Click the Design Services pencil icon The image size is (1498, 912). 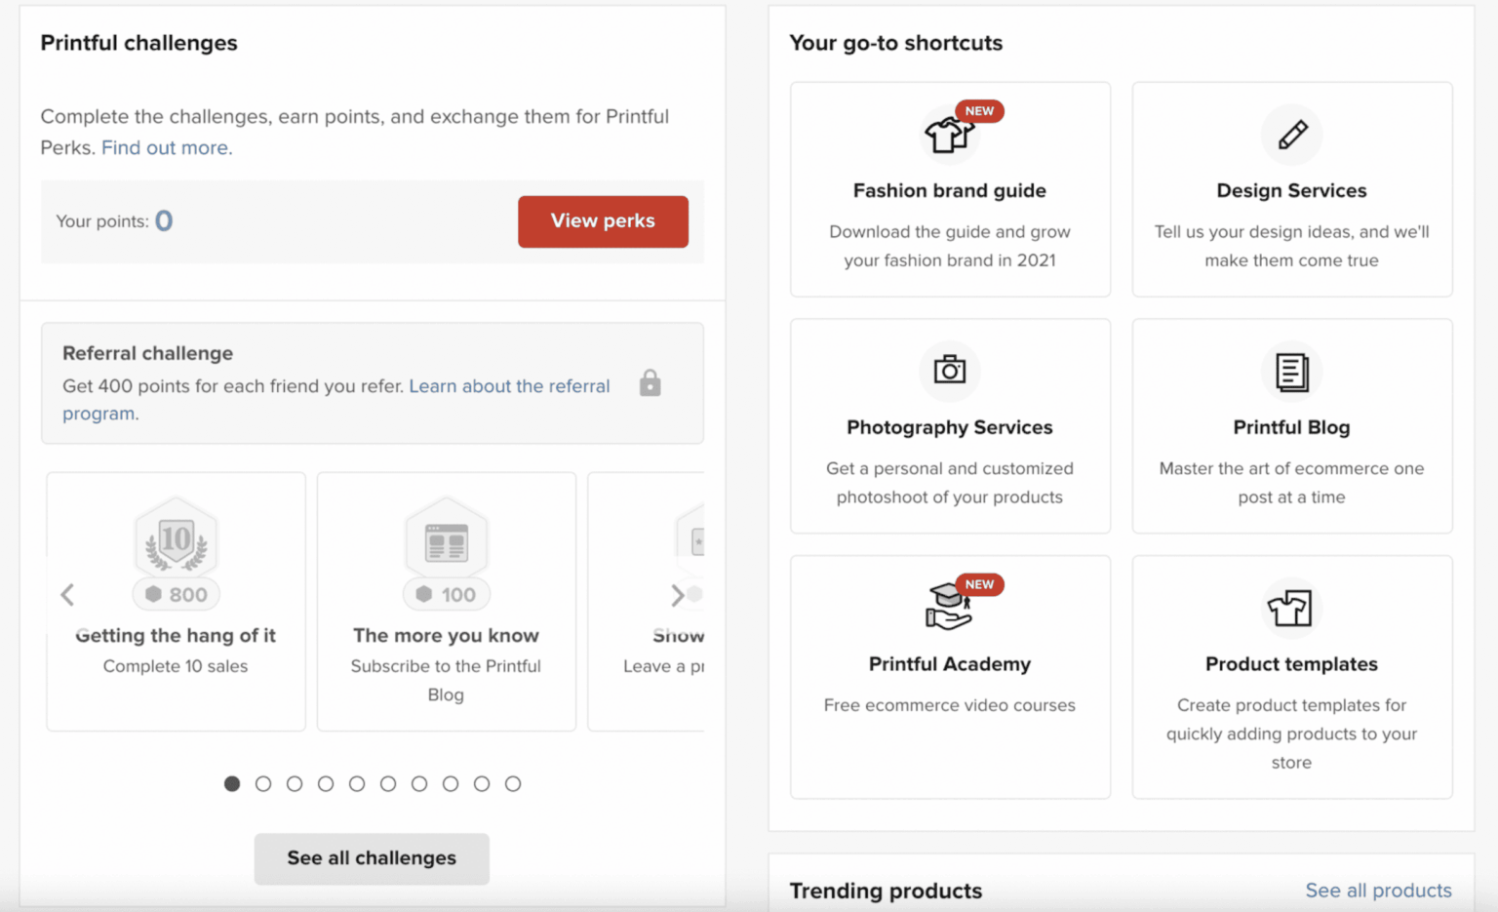[1291, 135]
